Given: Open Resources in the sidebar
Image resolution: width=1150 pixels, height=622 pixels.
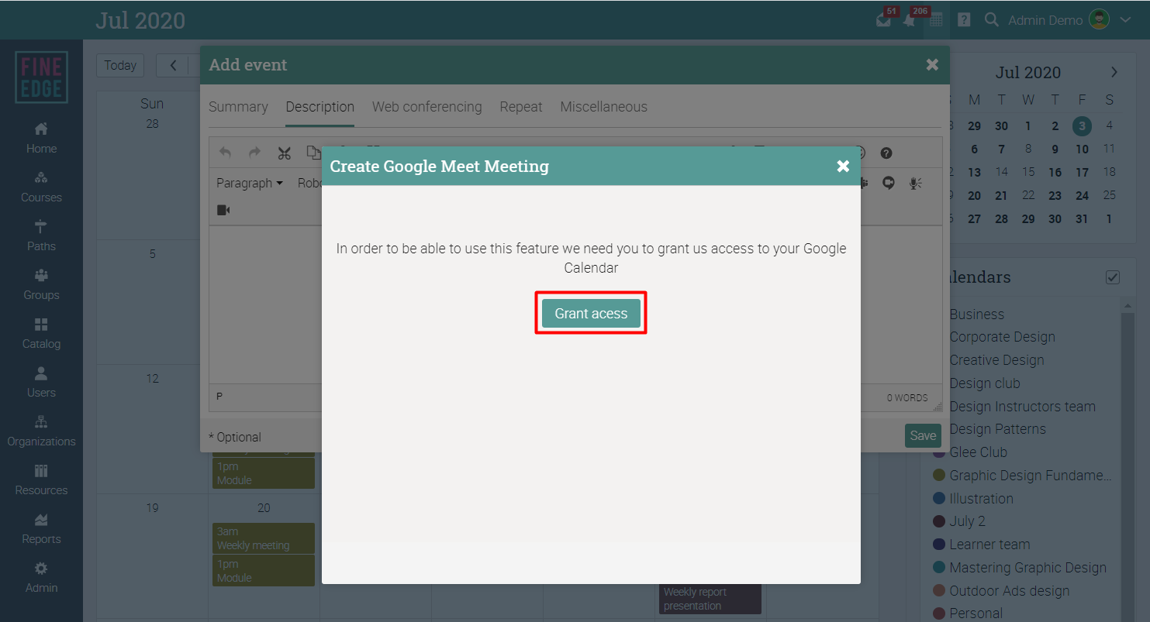Looking at the screenshot, I should point(41,479).
